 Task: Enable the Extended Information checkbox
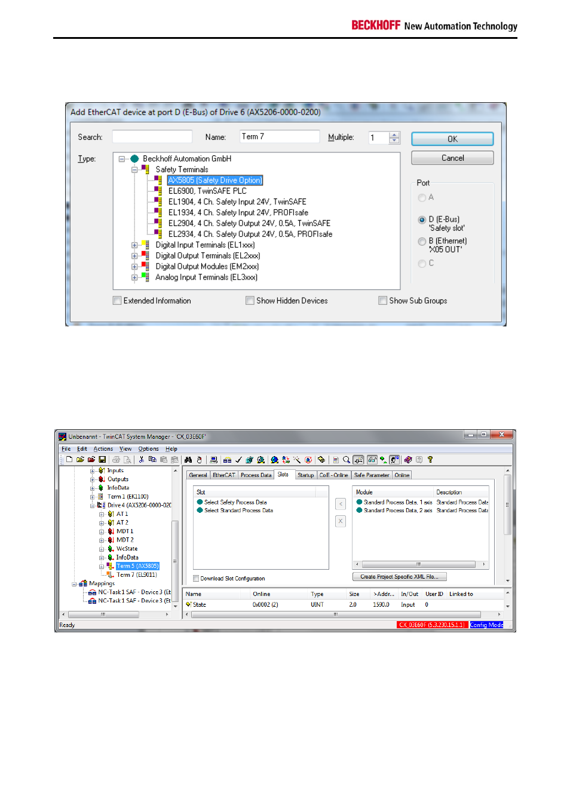point(117,301)
